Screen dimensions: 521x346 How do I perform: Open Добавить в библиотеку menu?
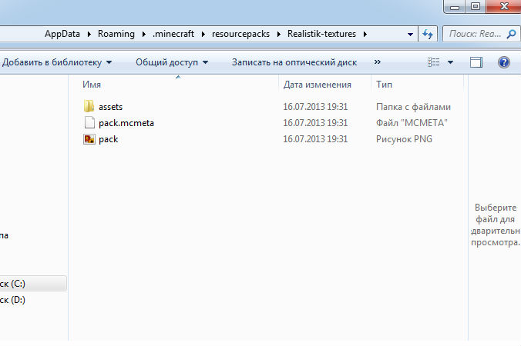(57, 62)
